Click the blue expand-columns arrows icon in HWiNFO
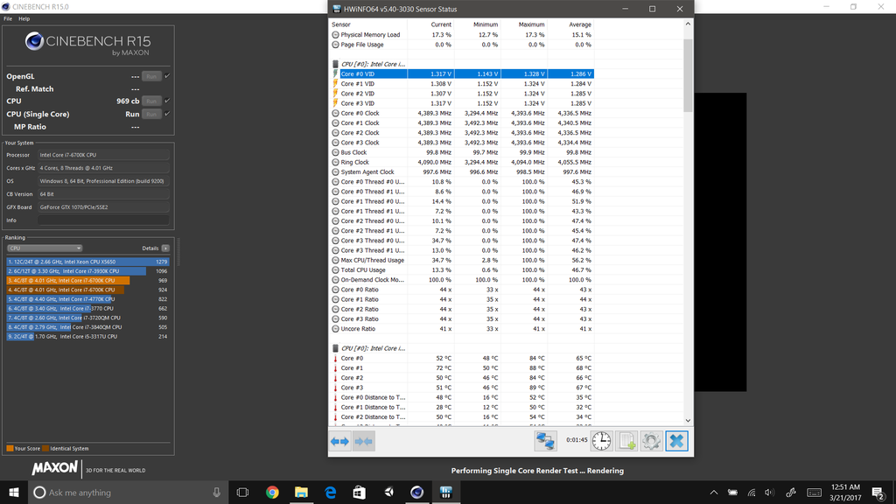This screenshot has width=896, height=504. [x=339, y=441]
